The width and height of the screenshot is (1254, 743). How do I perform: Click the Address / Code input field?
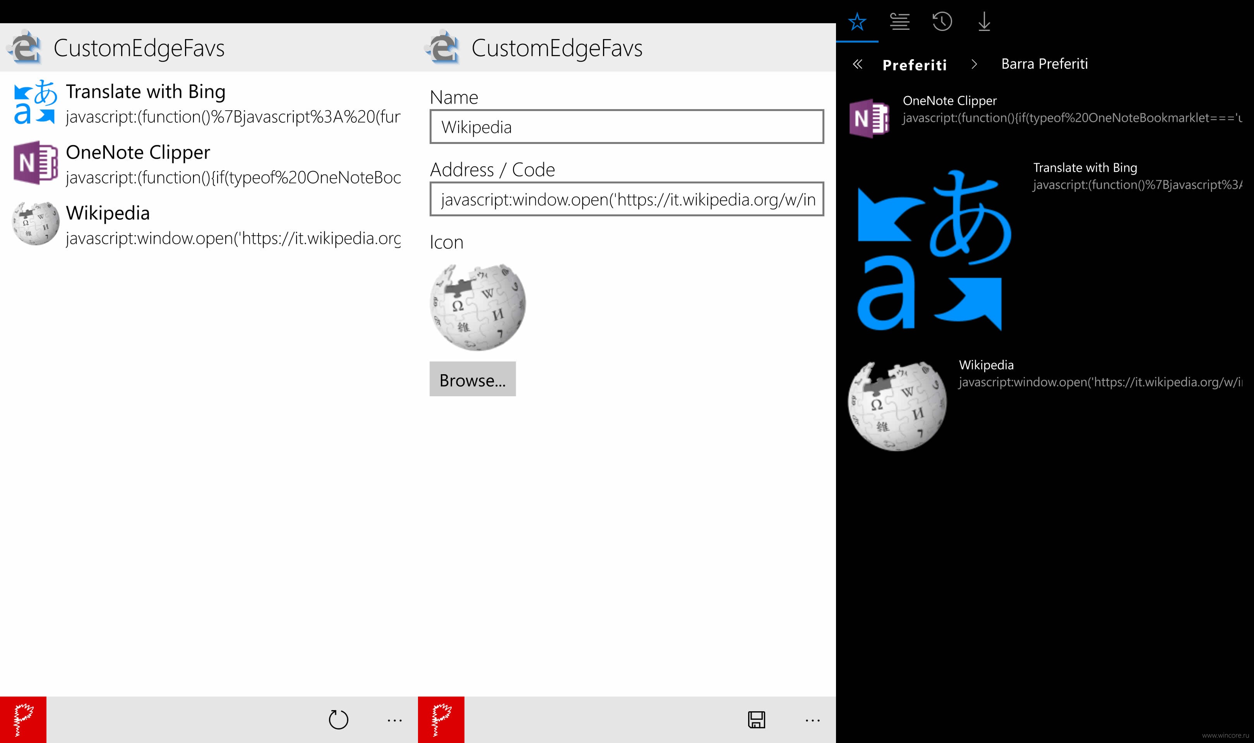(626, 199)
